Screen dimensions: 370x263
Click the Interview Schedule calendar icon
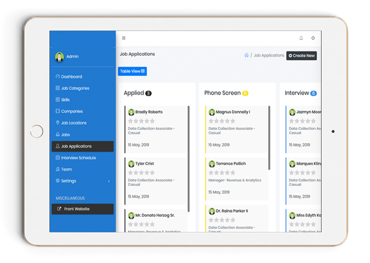(x=58, y=158)
